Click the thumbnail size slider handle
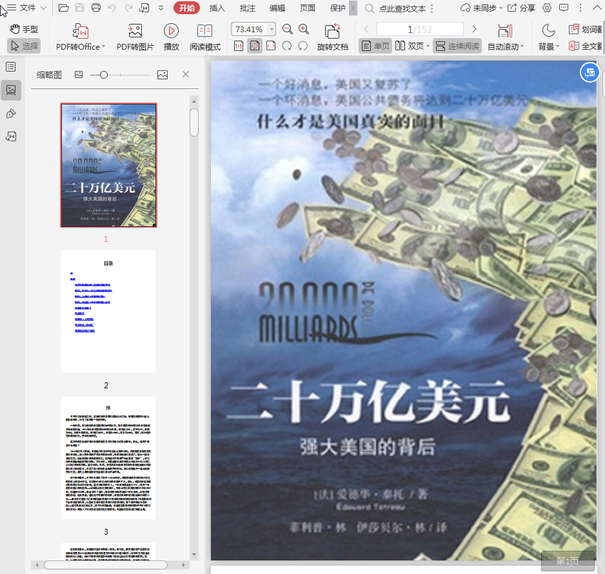The height and width of the screenshot is (574, 605). click(103, 75)
